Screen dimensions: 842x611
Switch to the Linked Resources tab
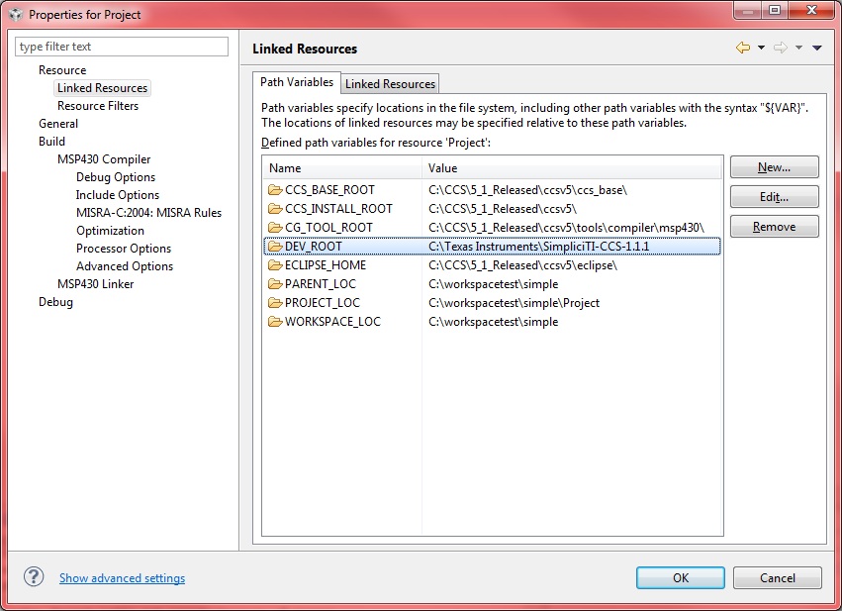point(390,83)
